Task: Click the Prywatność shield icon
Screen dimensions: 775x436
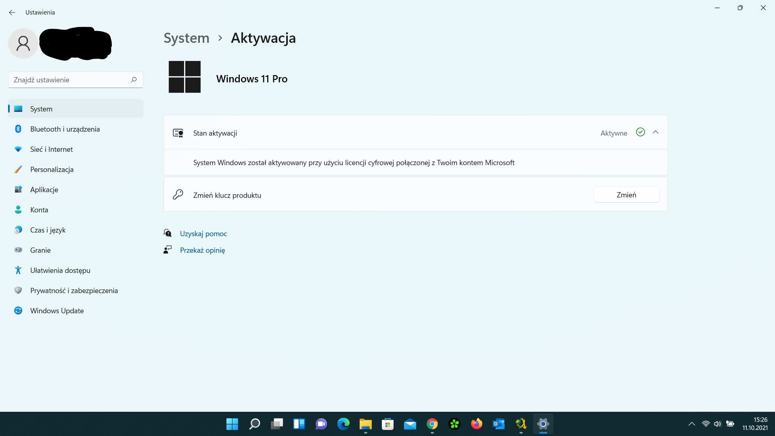Action: coord(18,290)
